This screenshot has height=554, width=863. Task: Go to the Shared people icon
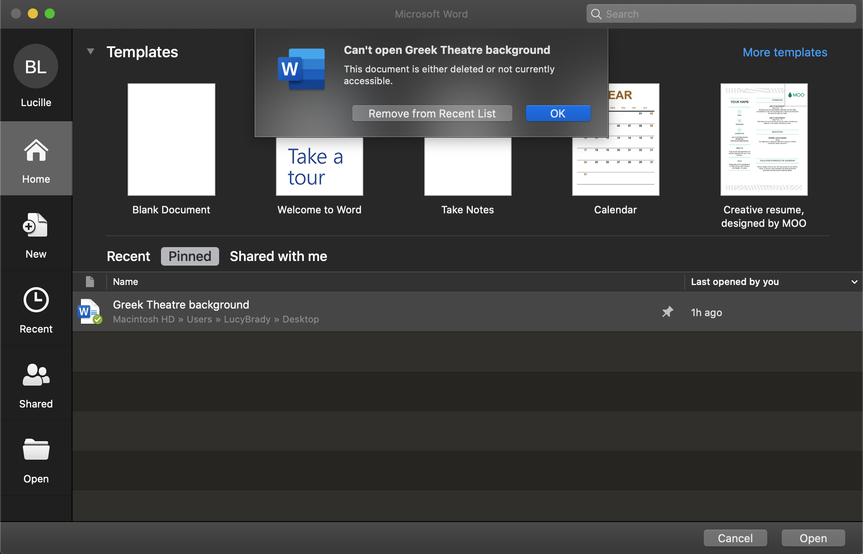(x=36, y=375)
